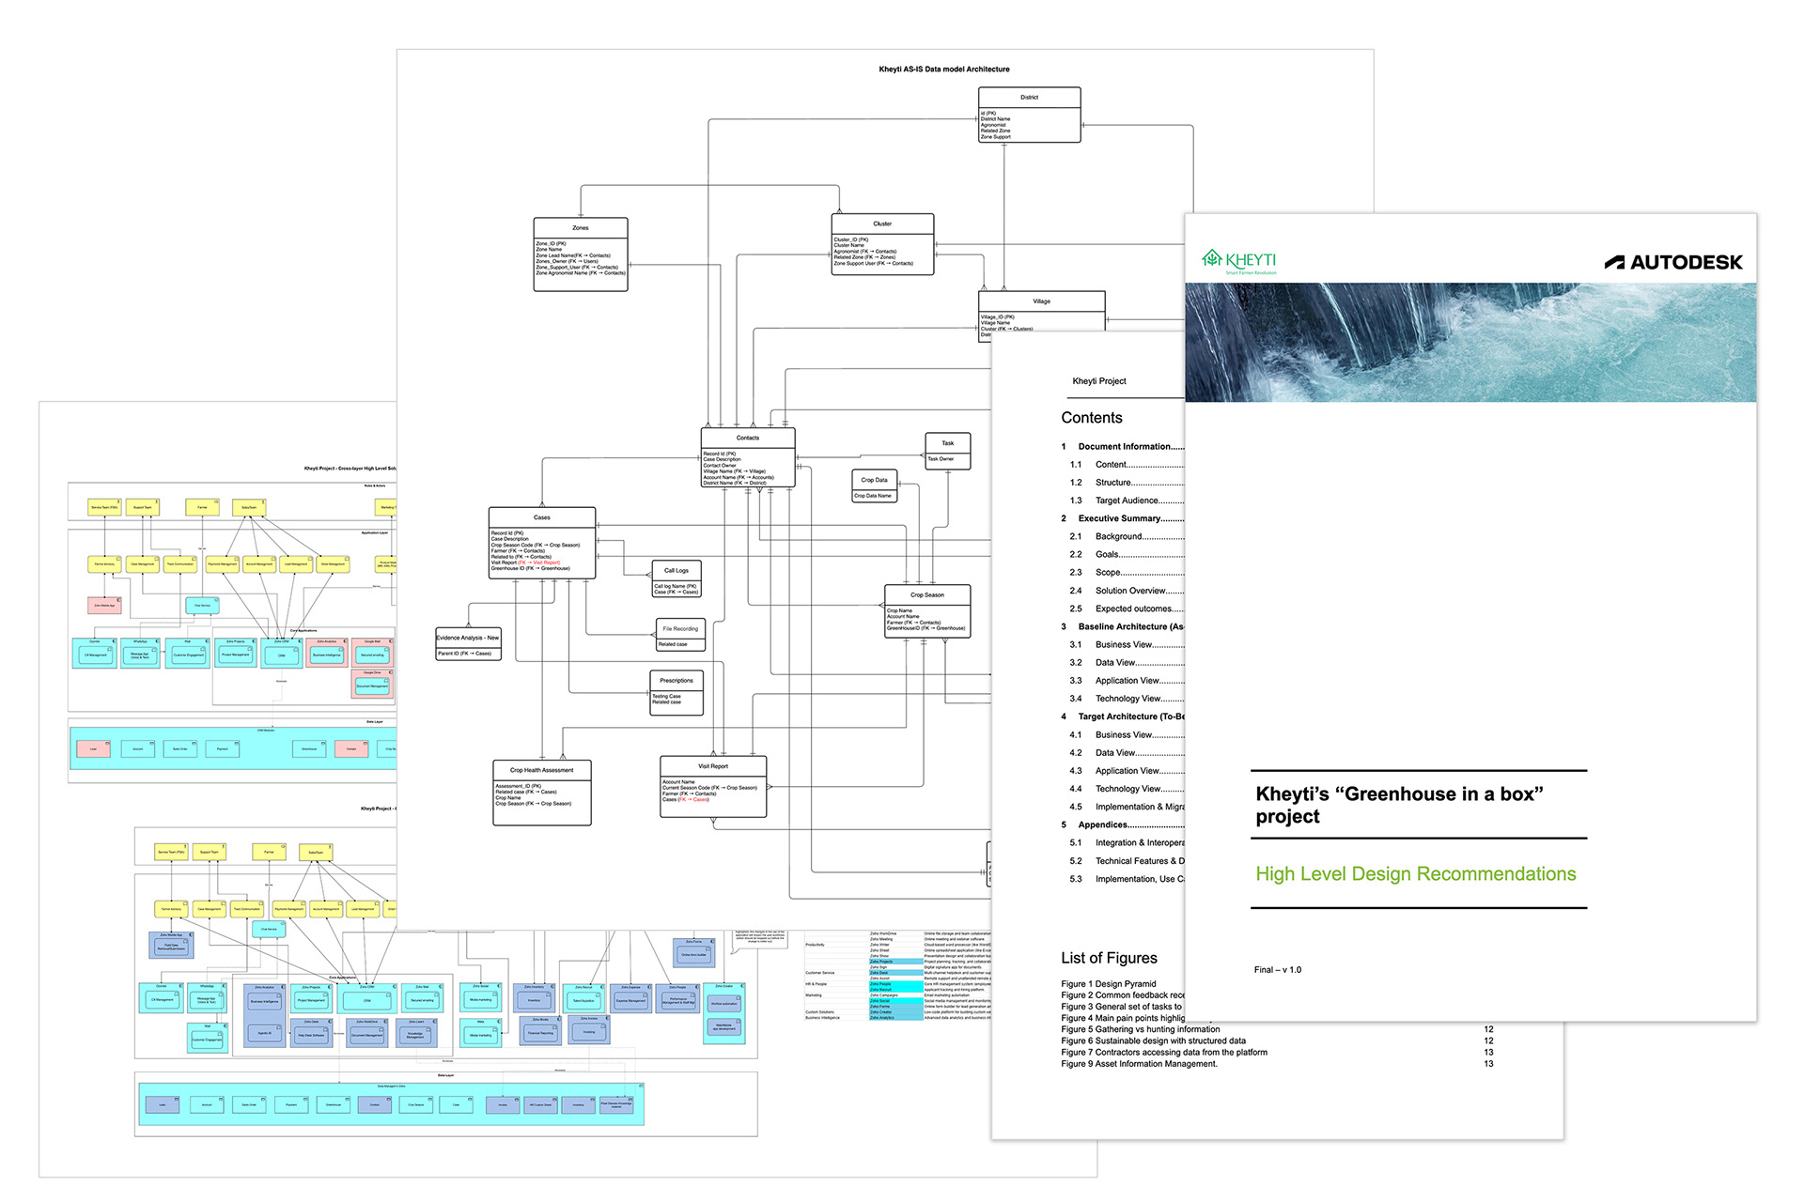The image size is (1804, 1202).
Task: Click High Level Design Recommendations subtitle
Action: click(x=1415, y=874)
